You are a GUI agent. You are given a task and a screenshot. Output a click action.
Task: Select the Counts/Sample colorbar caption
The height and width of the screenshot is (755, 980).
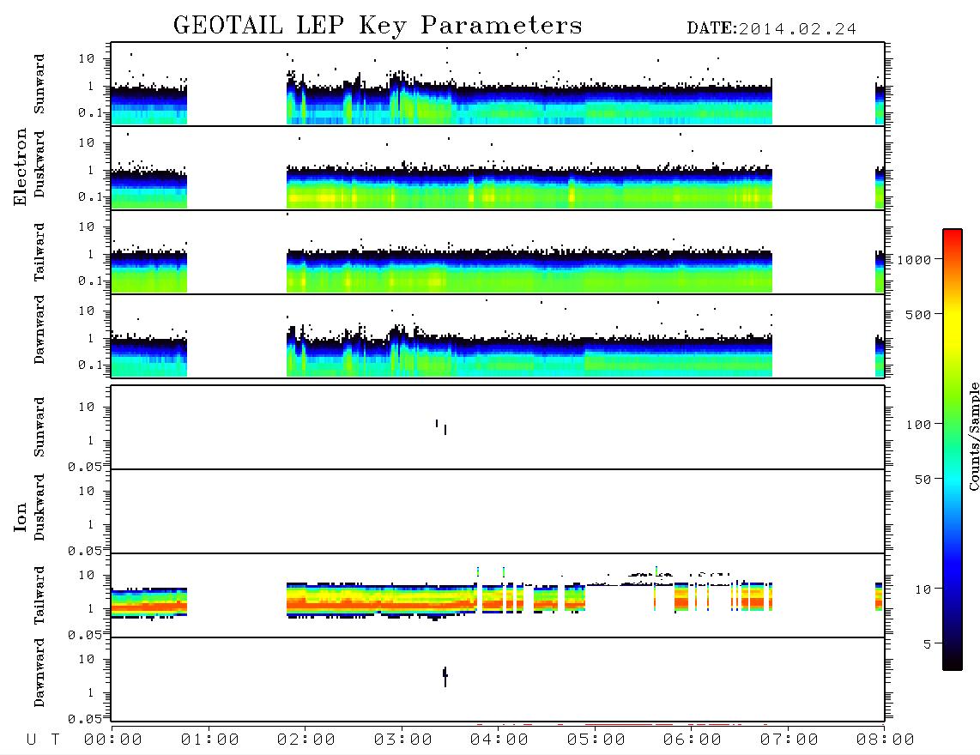pos(974,436)
